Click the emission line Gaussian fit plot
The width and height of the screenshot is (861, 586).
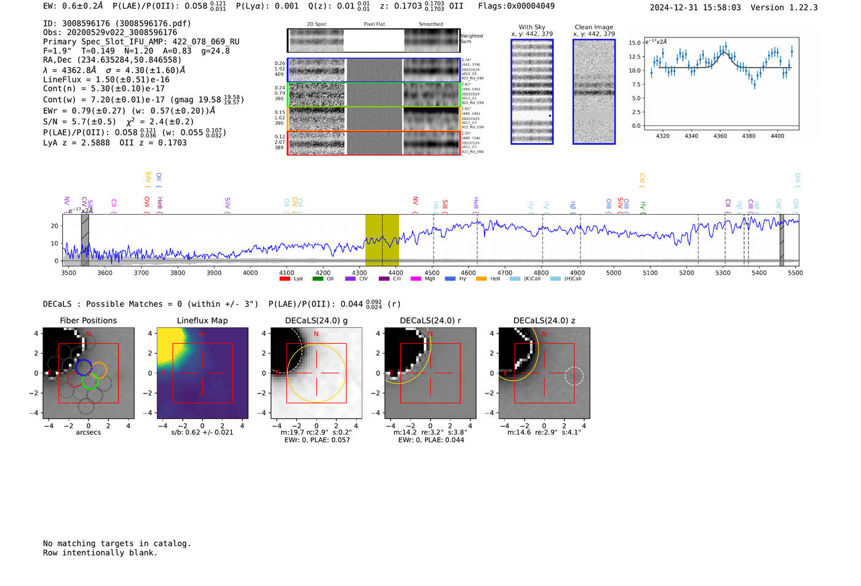point(721,84)
